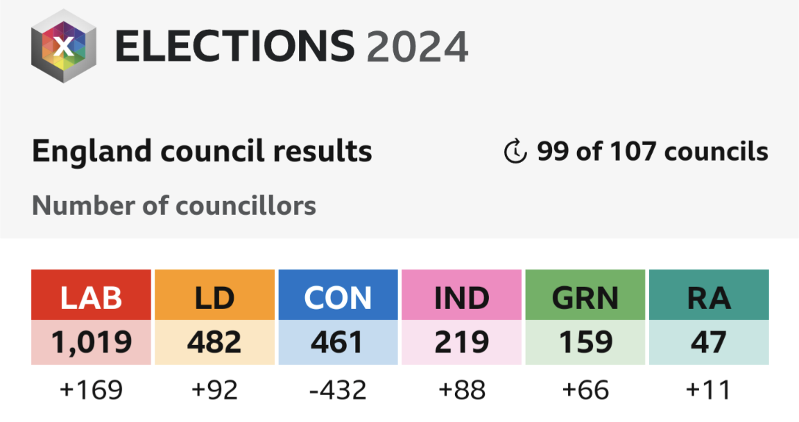Screen dimensions: 799x422
Task: Click the 99 of 107 councils text
Action: [x=652, y=151]
